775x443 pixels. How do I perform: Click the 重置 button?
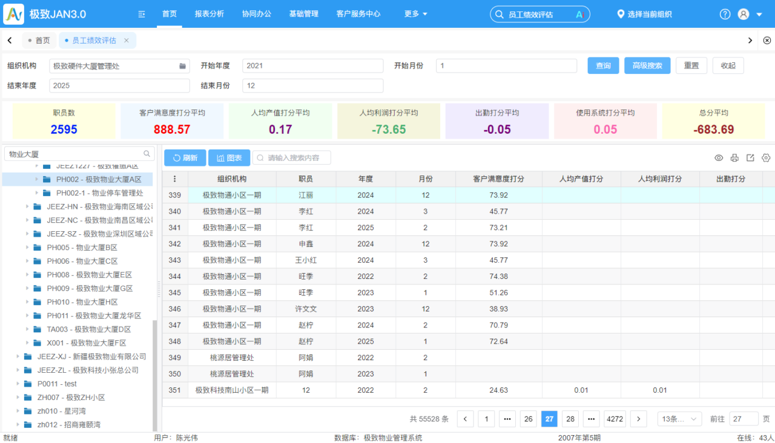pos(691,65)
